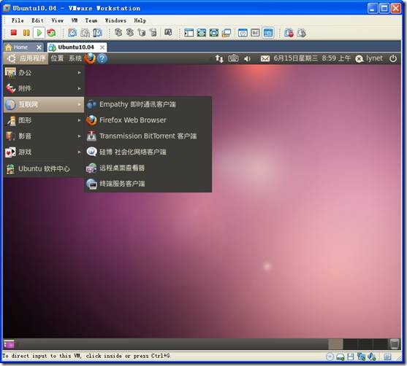This screenshot has width=407, height=366.
Task: Open 终端服务客户端 terminal server client
Action: (x=148, y=184)
